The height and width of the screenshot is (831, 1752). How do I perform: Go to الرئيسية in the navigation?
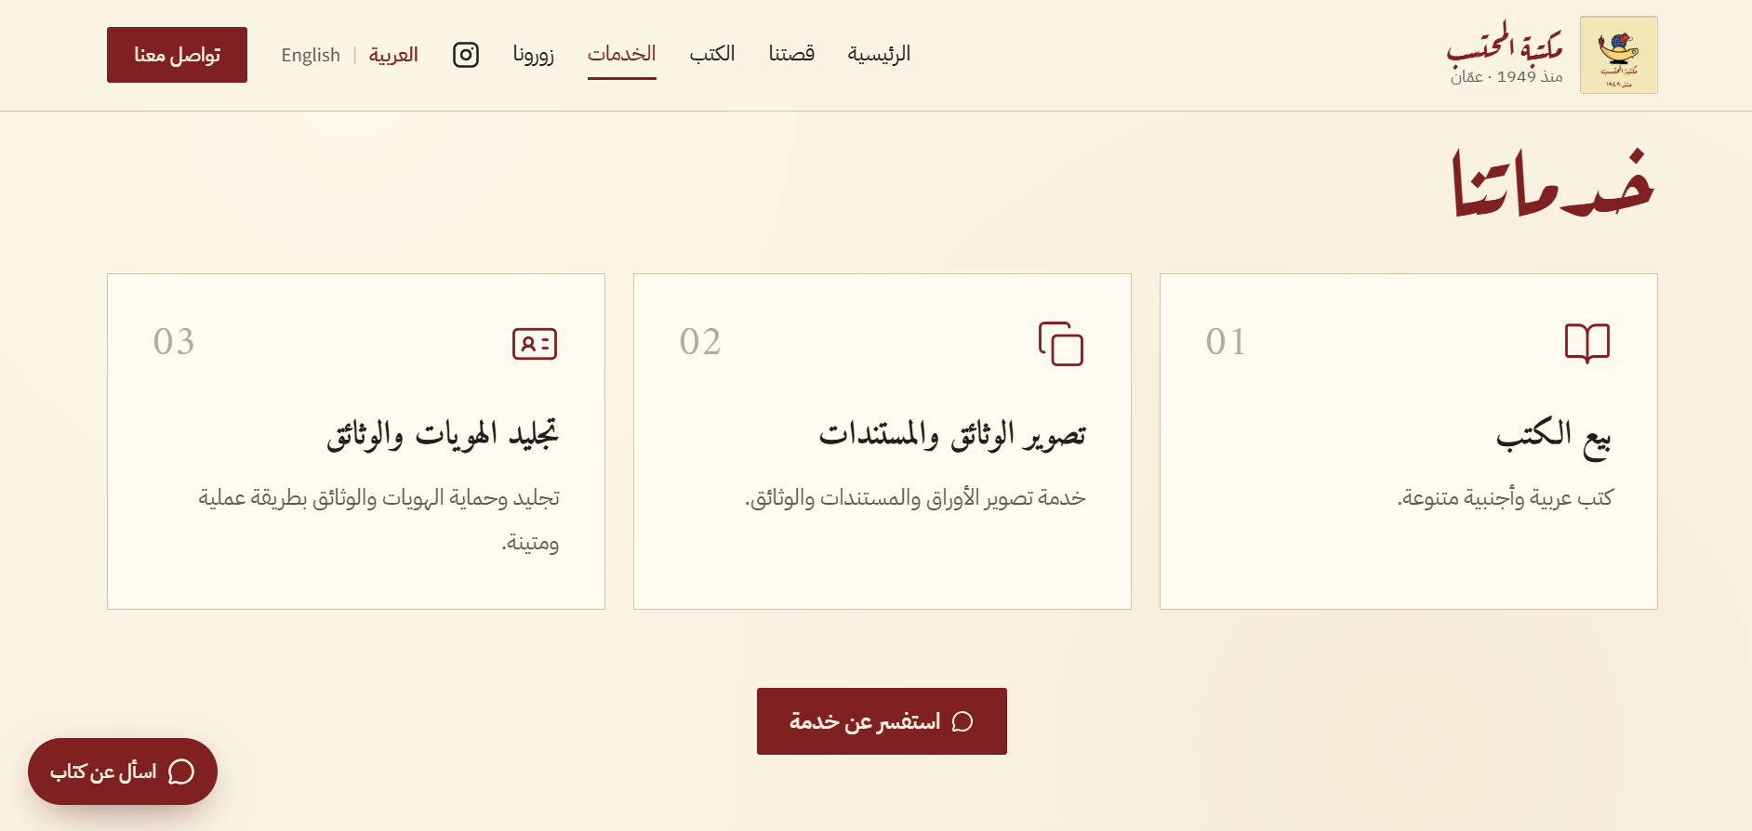(879, 54)
